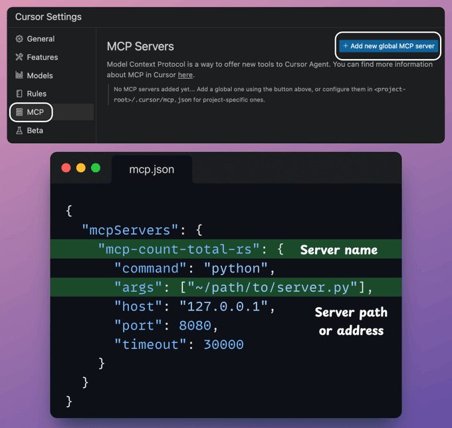Place cursor on the "command": "python" line

(194, 268)
